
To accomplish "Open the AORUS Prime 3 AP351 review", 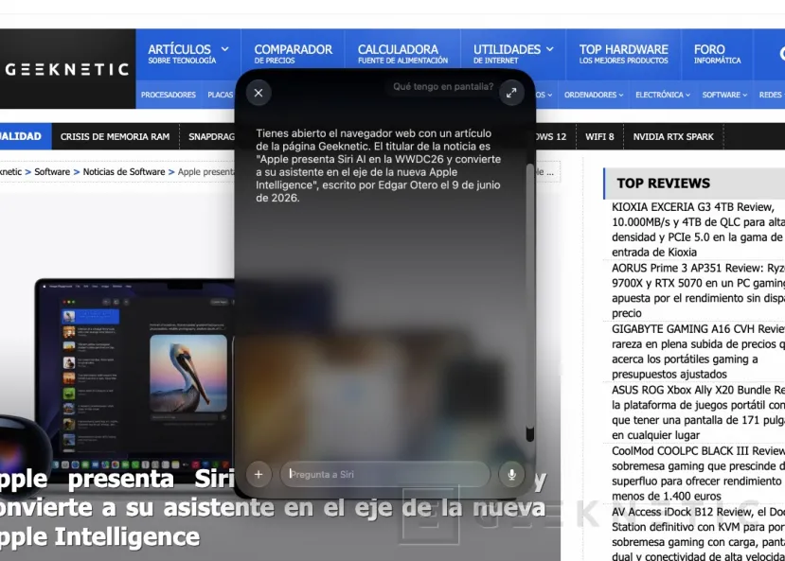I will pyautogui.click(x=698, y=290).
